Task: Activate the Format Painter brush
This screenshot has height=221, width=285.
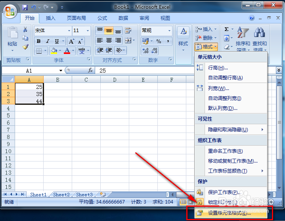Action: click(25, 47)
